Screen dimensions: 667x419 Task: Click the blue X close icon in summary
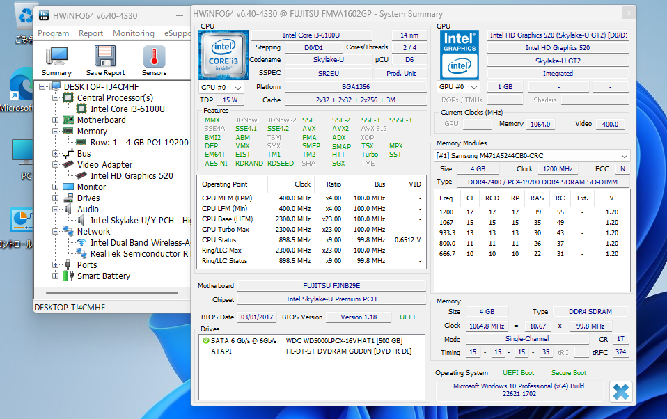tap(620, 392)
